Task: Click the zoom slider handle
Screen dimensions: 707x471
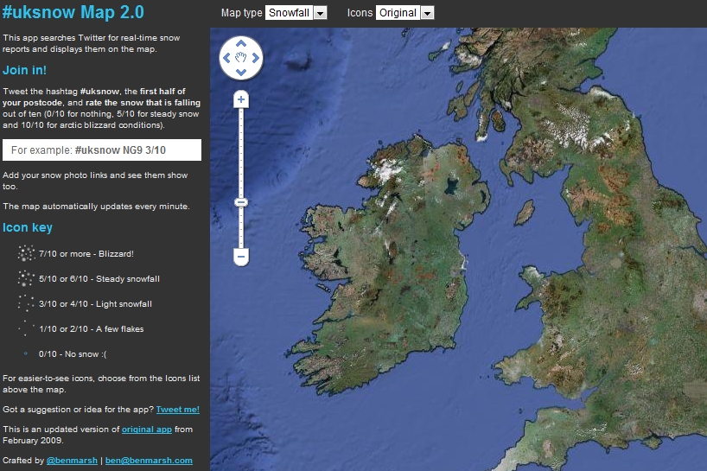Action: pyautogui.click(x=241, y=202)
